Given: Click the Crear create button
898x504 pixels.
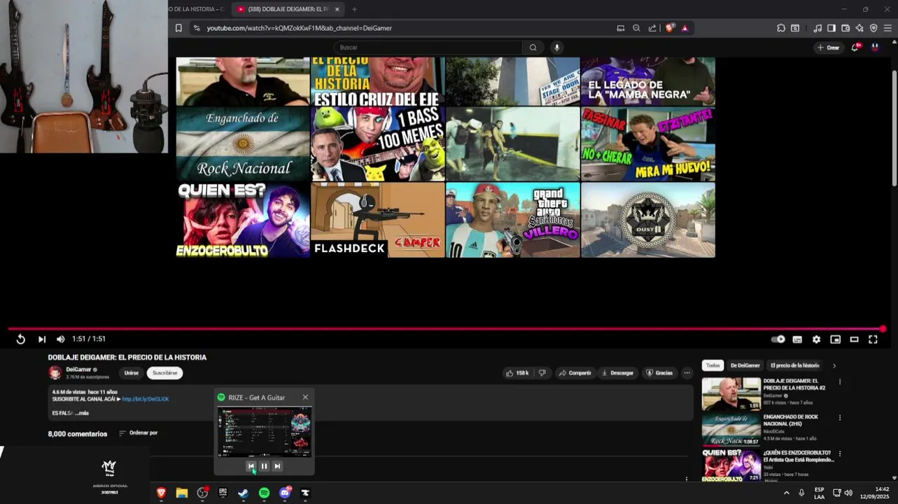Looking at the screenshot, I should point(827,48).
